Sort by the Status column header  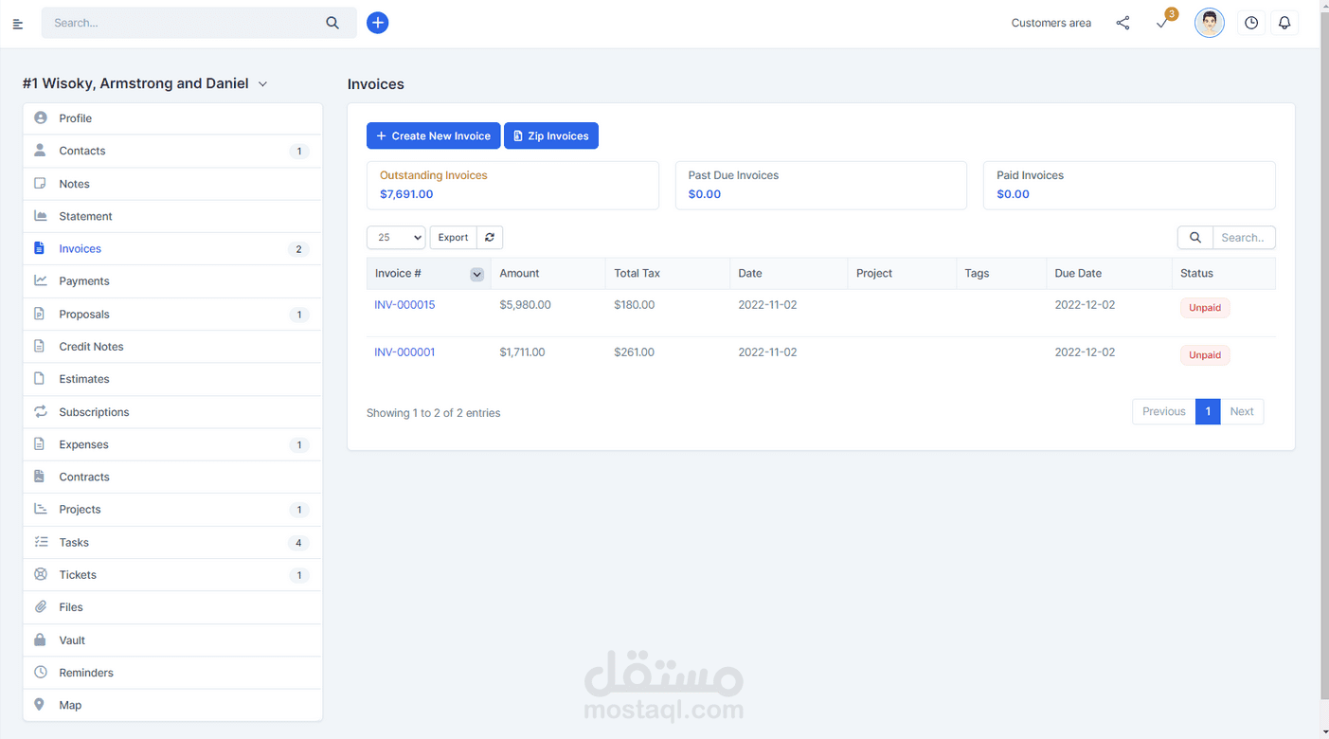pos(1223,273)
